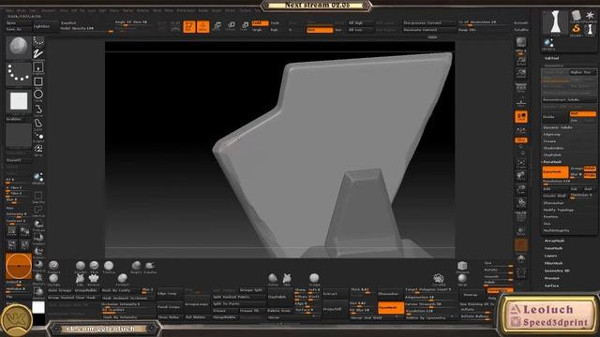This screenshot has height=337, width=600.
Task: Toggle the orange Polish option in DynaMesh
Action: (590, 168)
